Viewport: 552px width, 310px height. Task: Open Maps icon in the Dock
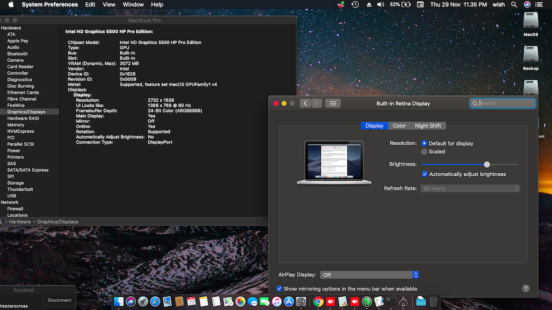(228, 301)
